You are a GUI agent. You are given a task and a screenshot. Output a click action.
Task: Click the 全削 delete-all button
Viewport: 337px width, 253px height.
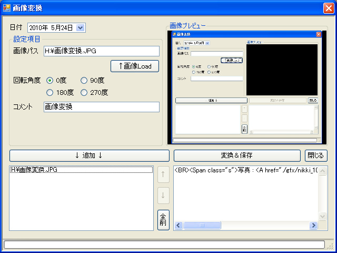163,220
